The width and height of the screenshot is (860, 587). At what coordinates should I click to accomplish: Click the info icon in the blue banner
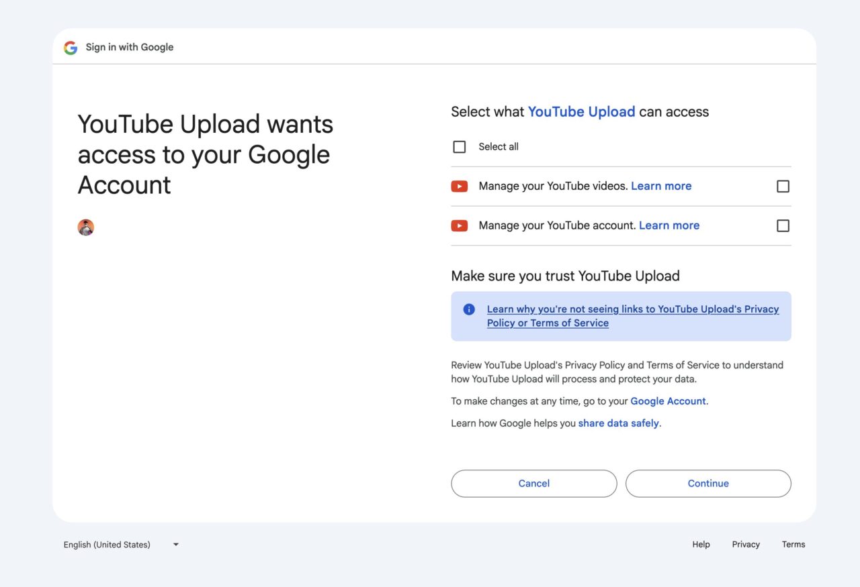[468, 309]
